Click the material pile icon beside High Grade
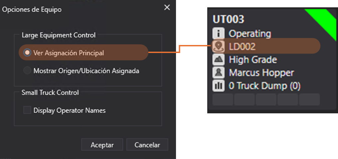 point(218,60)
